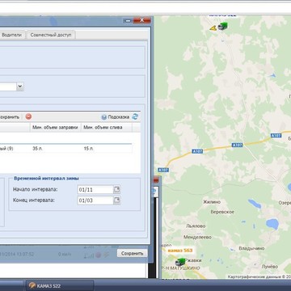Sort by Мин. объем заправки column

(x=55, y=128)
